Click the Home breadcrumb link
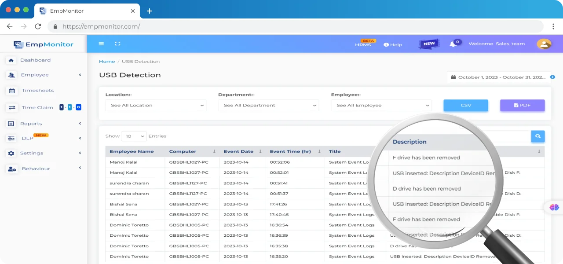The width and height of the screenshot is (563, 264). [x=107, y=62]
